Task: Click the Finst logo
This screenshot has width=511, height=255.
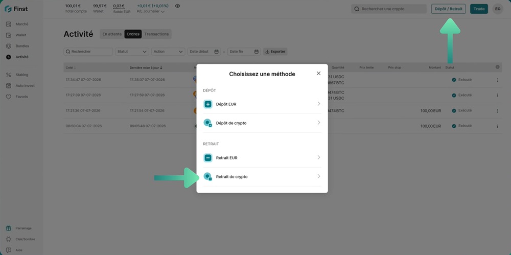Action: pyautogui.click(x=16, y=9)
